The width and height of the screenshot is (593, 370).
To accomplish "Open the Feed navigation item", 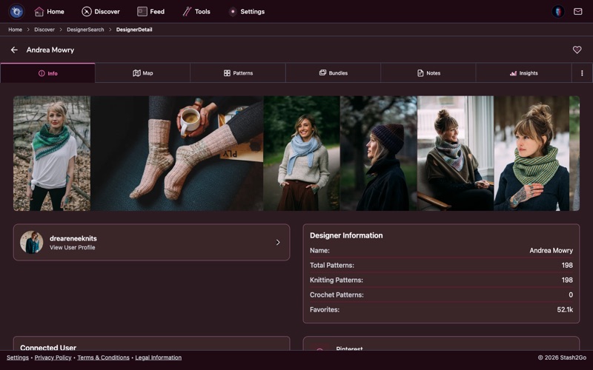I will 150,12.
